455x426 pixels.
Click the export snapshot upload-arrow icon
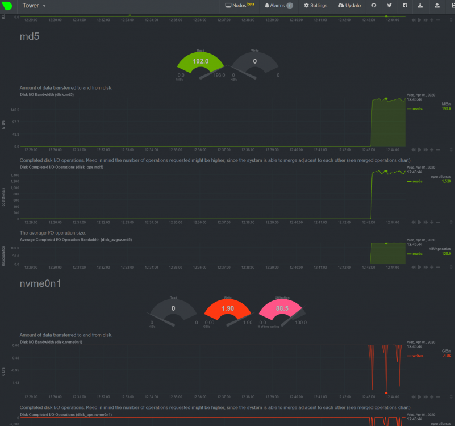pyautogui.click(x=437, y=6)
